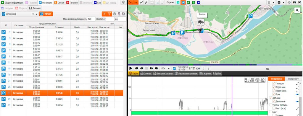Click the pan/move arrows icon above map
This screenshot has width=303, height=116.
[289, 2]
